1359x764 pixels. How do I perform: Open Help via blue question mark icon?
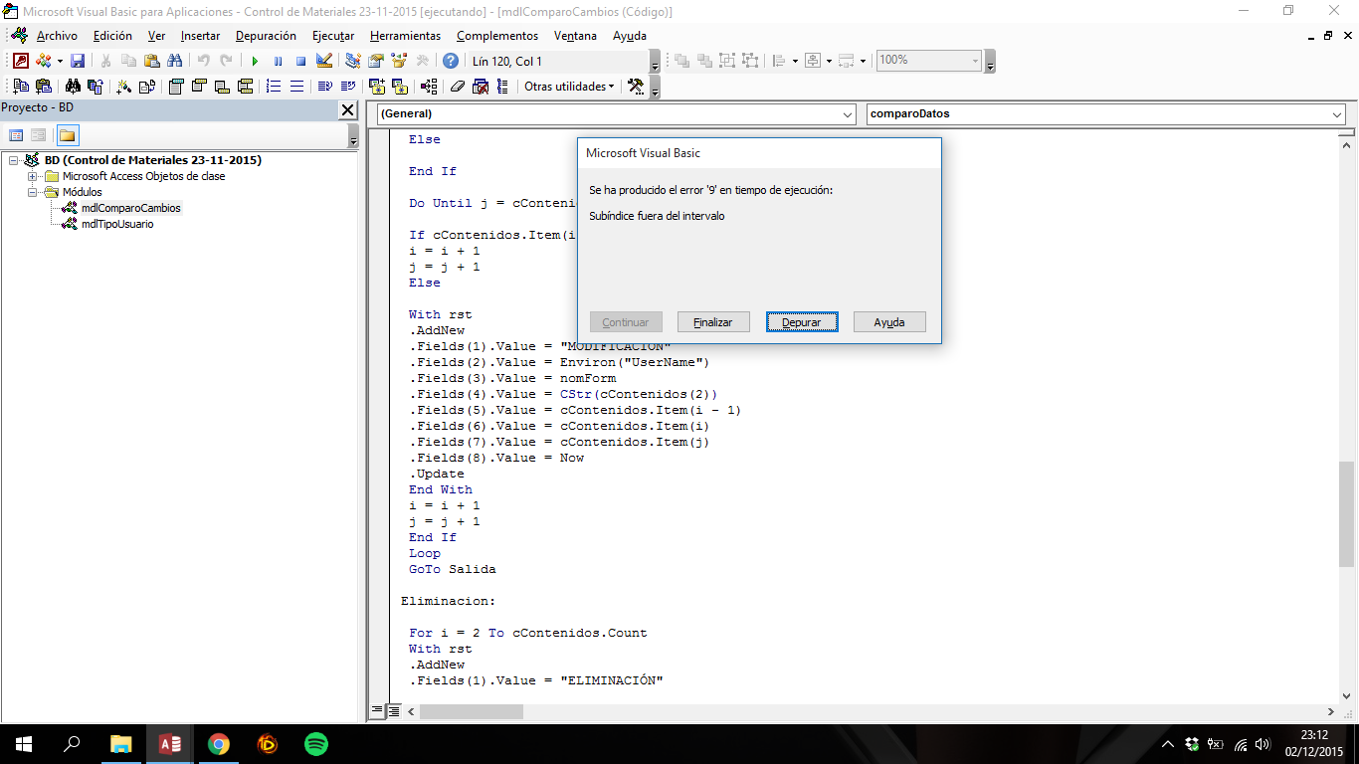[x=451, y=61]
